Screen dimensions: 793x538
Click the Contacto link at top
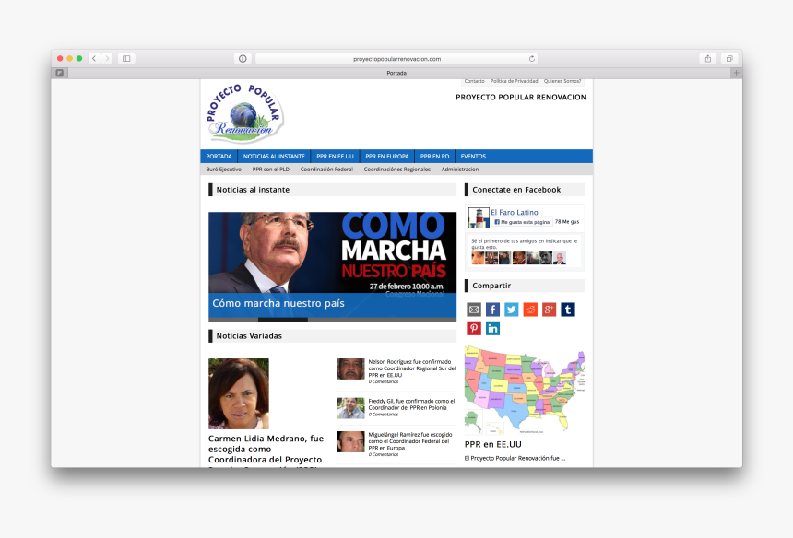coord(474,81)
